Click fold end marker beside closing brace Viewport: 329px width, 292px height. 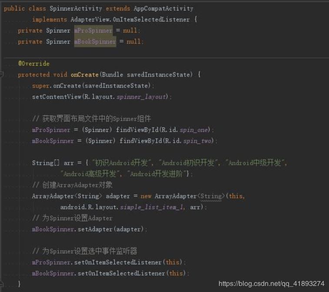tap(1, 284)
